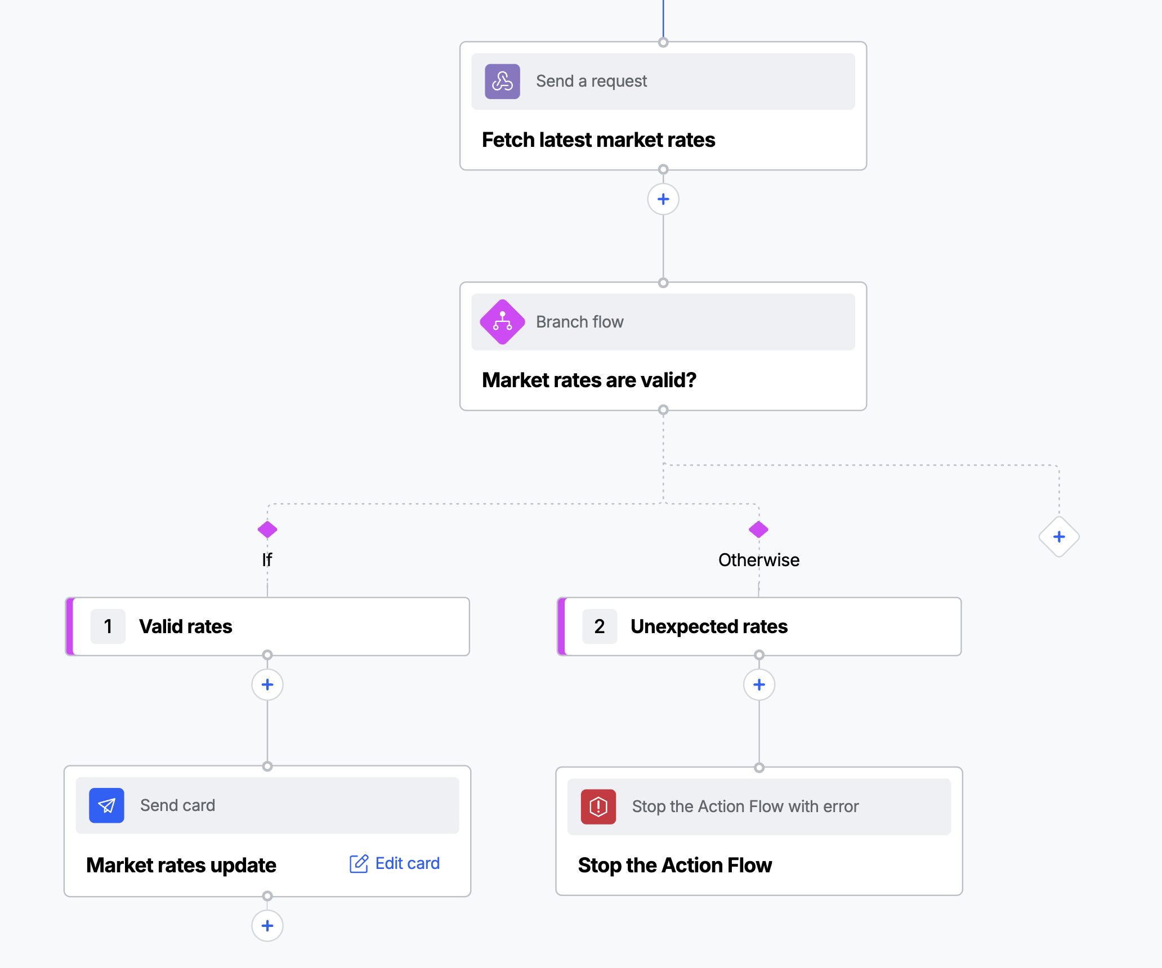Click the pink Branch flow diamond icon

click(502, 322)
